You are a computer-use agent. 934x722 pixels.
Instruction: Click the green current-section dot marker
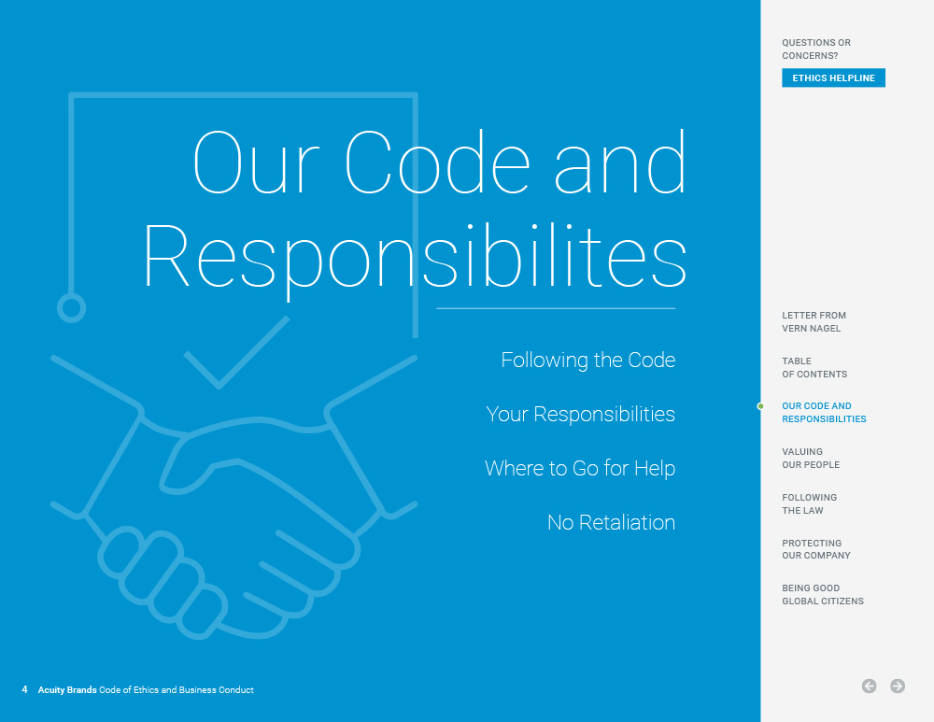760,406
